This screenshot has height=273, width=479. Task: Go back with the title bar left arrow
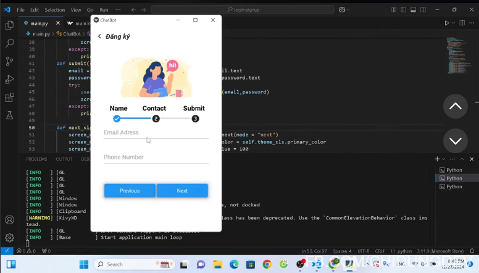tap(133, 10)
